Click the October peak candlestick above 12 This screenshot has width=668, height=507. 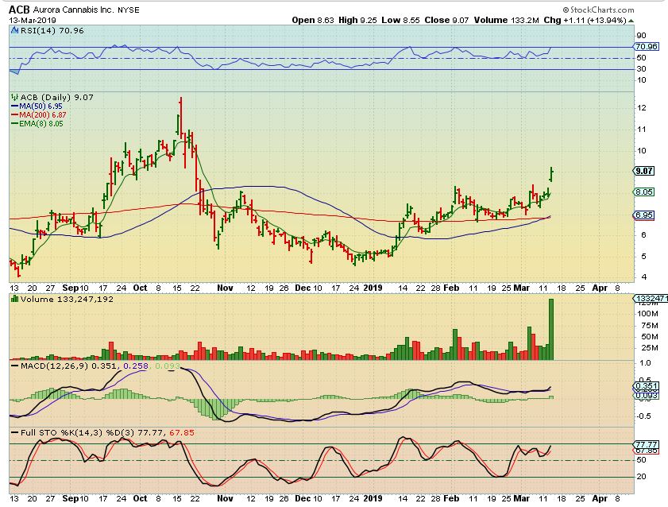click(180, 116)
